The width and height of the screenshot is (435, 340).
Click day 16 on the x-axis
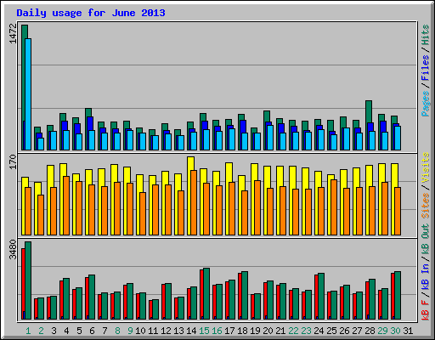[217, 331]
